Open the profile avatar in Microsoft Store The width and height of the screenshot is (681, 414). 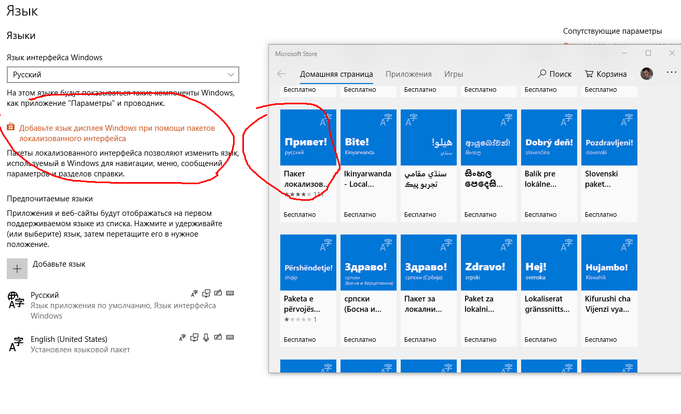pyautogui.click(x=647, y=74)
